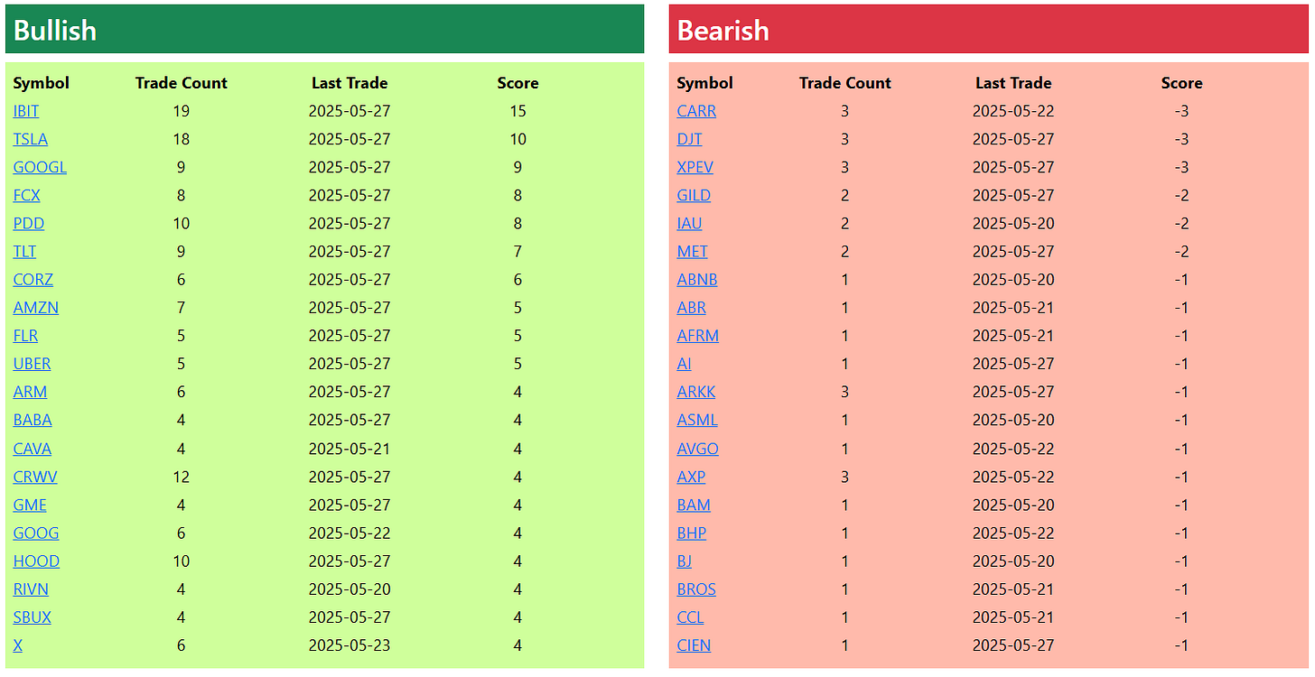
Task: Open the FCX ticker link
Action: (x=27, y=195)
